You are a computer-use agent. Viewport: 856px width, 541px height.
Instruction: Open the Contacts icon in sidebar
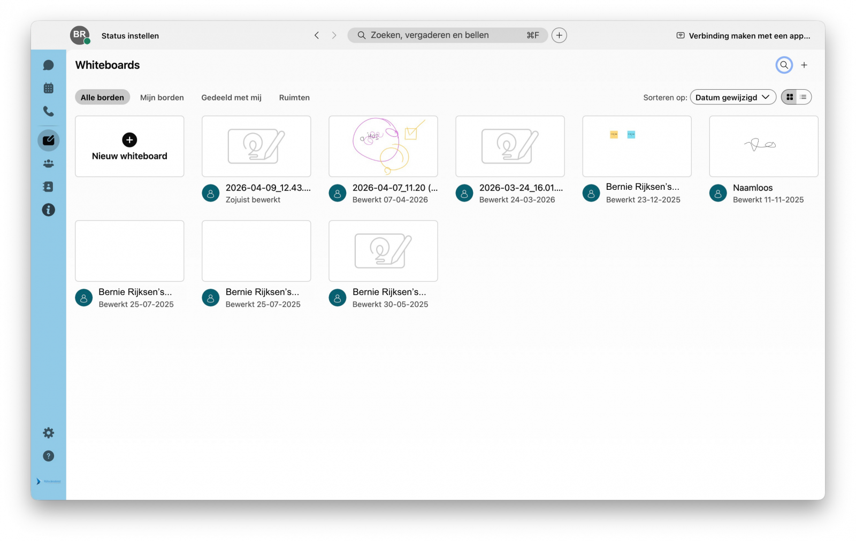48,187
